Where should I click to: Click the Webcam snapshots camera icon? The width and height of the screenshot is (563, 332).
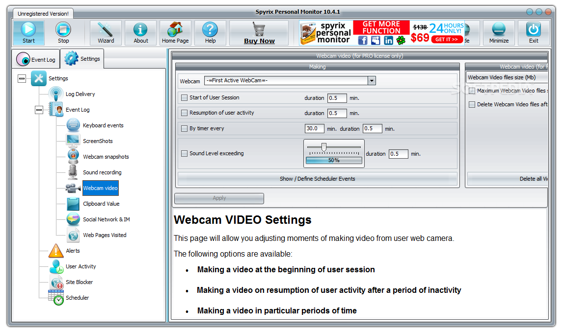pos(73,157)
